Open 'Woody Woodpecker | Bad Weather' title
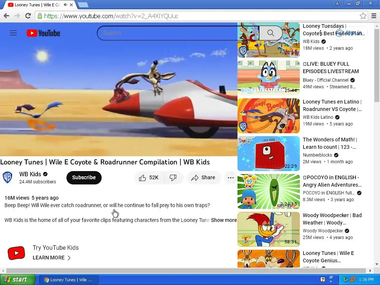 332,219
